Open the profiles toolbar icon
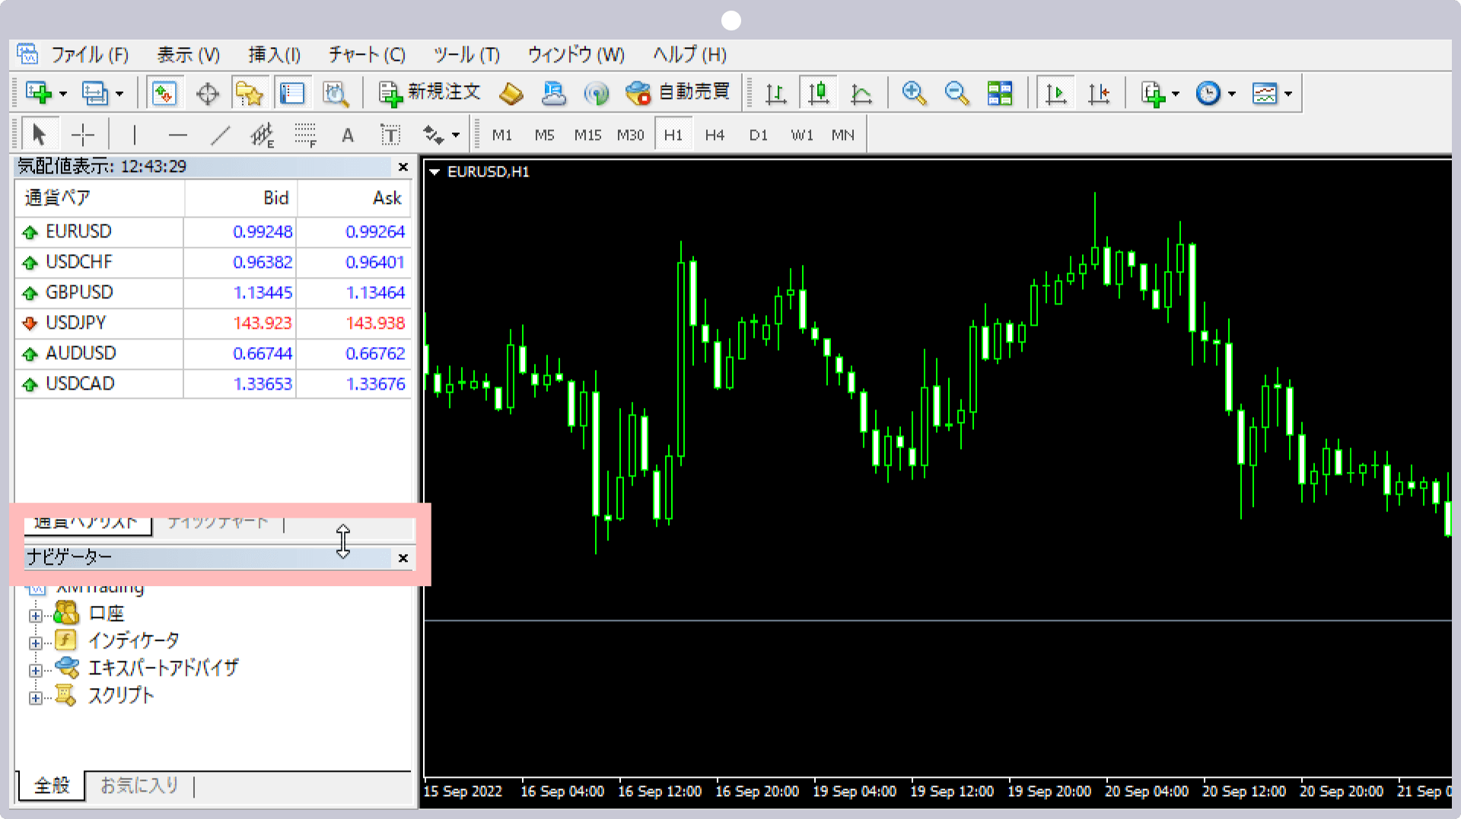Screen dimensions: 1461x819 [x=94, y=94]
